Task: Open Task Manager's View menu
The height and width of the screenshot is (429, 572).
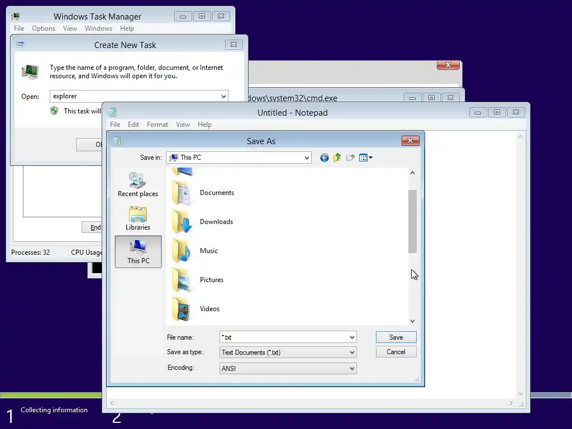Action: (x=70, y=28)
